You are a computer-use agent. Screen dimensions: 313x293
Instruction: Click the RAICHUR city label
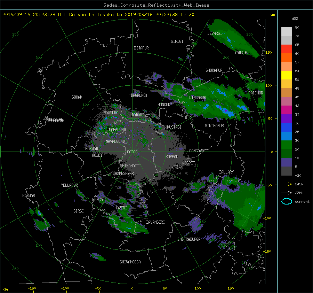256,93
